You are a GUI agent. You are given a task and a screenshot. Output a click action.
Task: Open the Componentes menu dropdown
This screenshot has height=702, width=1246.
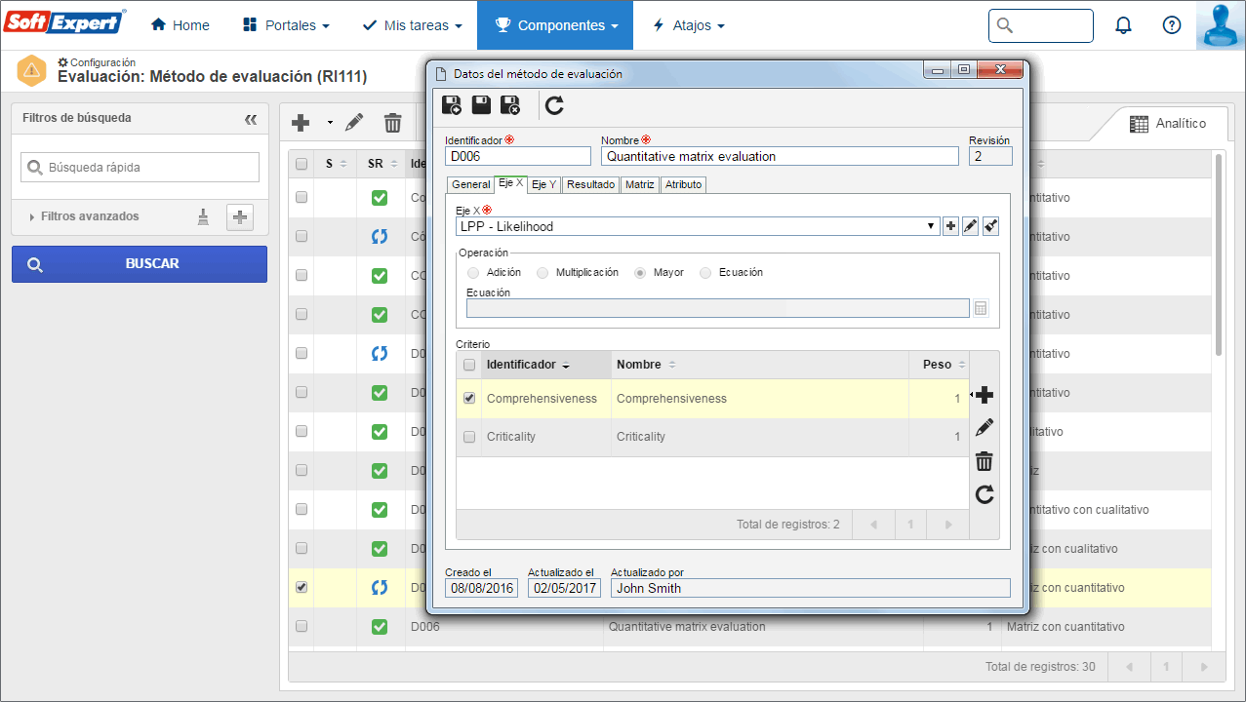(x=555, y=25)
